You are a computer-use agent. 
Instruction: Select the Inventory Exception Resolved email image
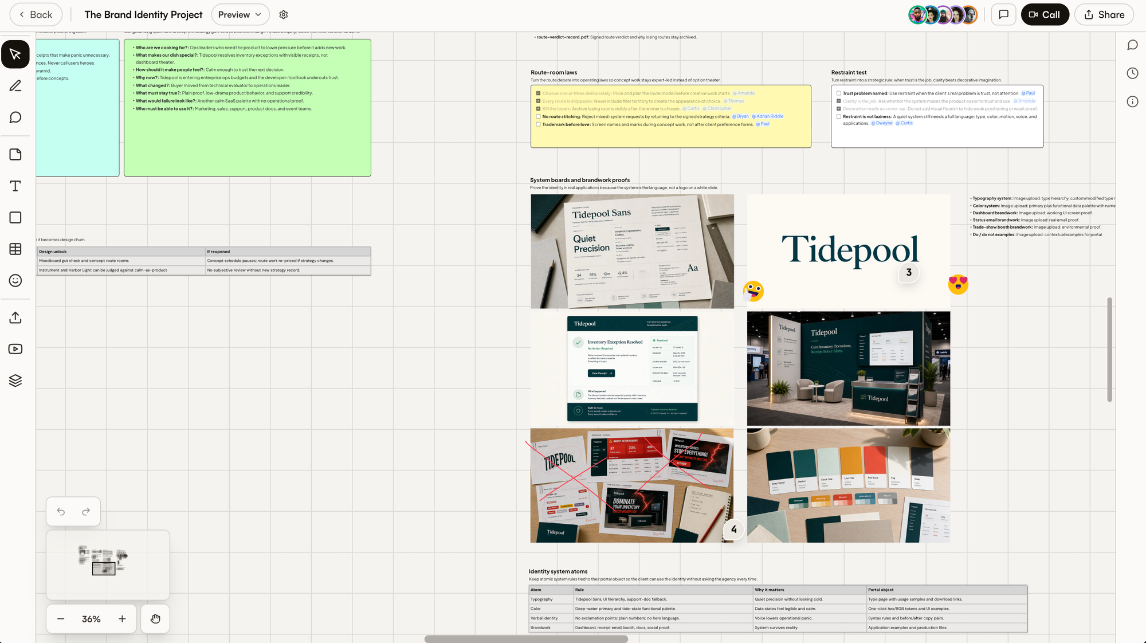(632, 368)
